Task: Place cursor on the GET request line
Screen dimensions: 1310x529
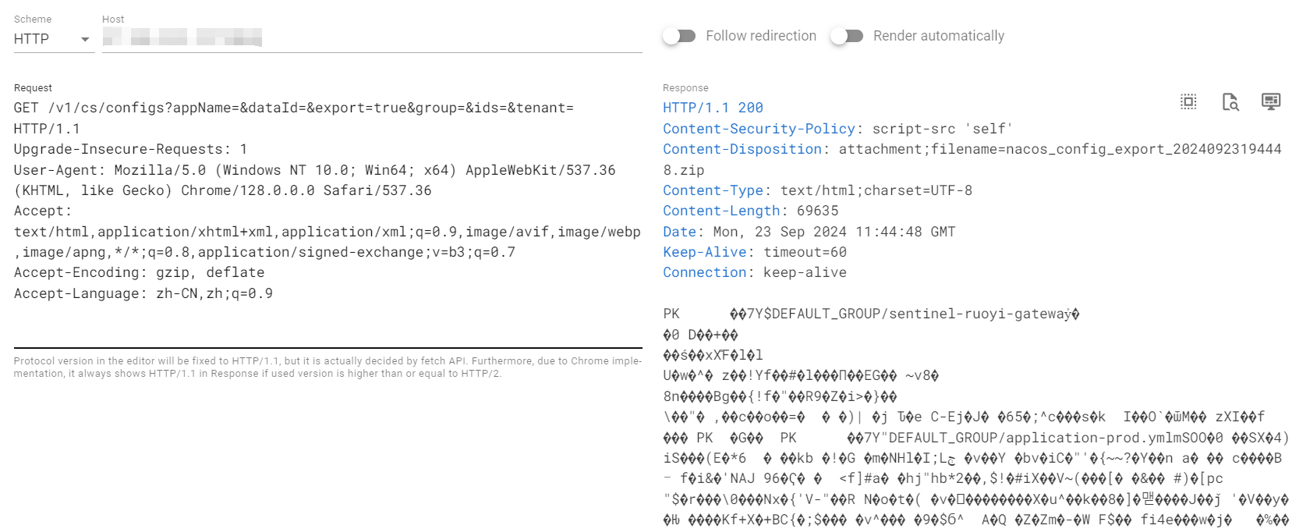Action: [293, 108]
